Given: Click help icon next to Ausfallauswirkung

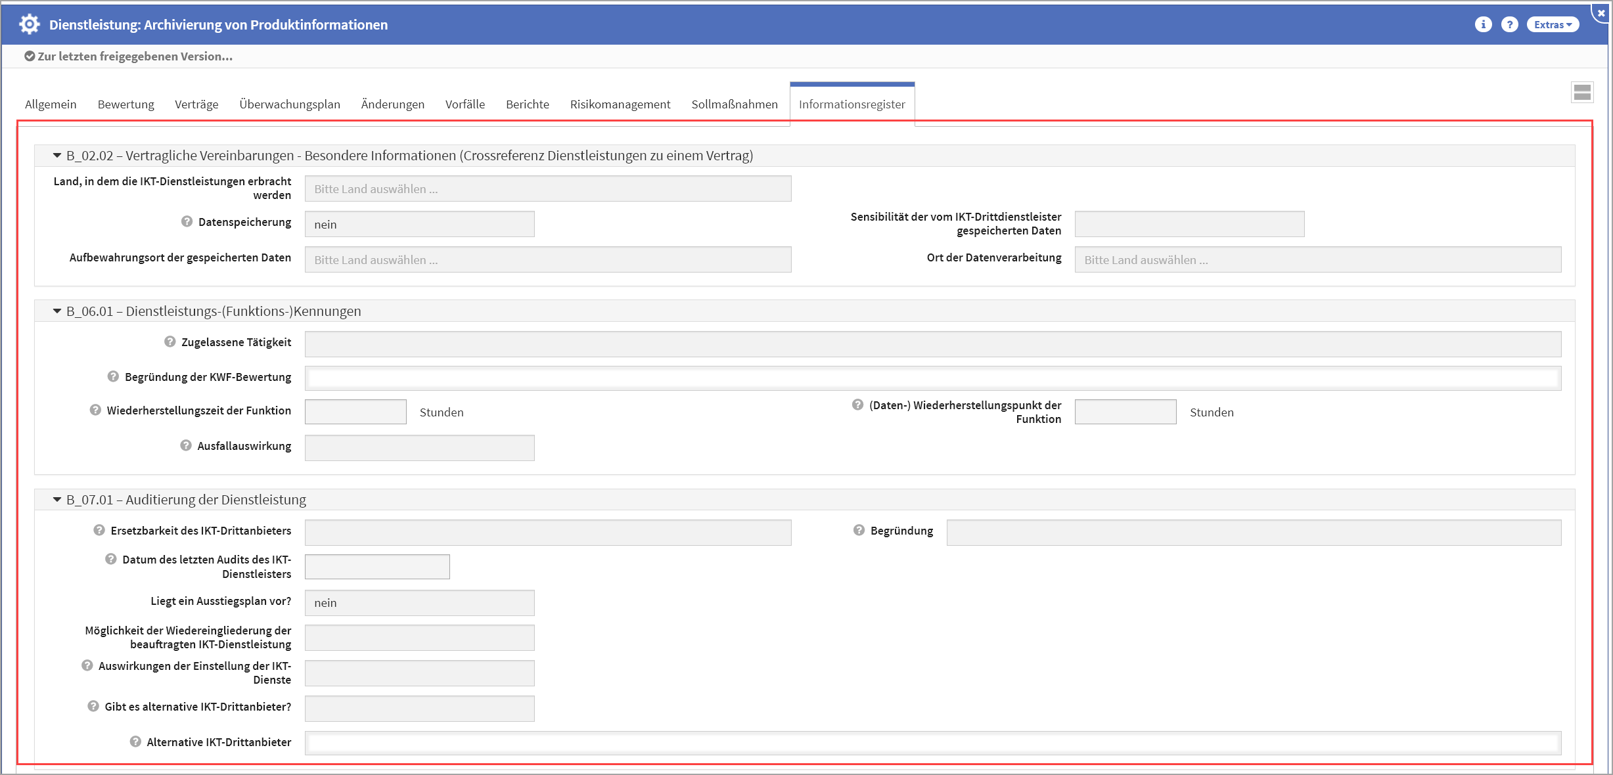Looking at the screenshot, I should (x=186, y=445).
